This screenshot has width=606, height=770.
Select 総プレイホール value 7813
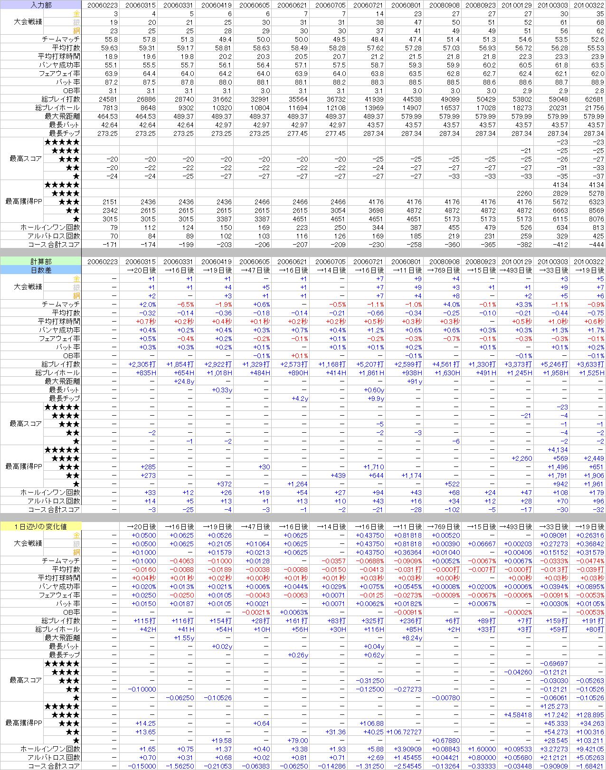109,108
